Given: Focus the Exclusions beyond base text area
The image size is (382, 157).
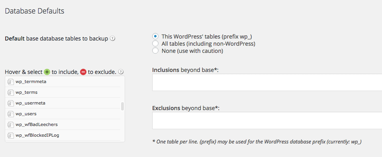Looking at the screenshot, I should [267, 120].
